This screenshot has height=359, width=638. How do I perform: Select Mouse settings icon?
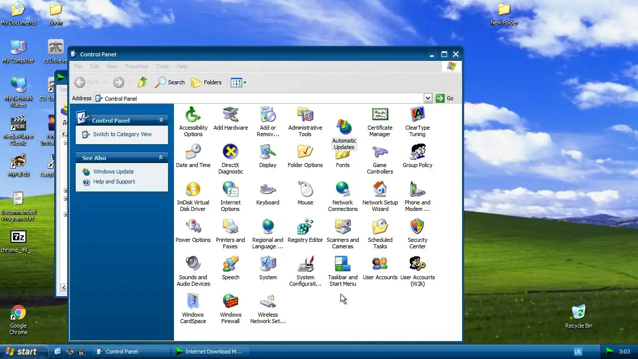(305, 193)
